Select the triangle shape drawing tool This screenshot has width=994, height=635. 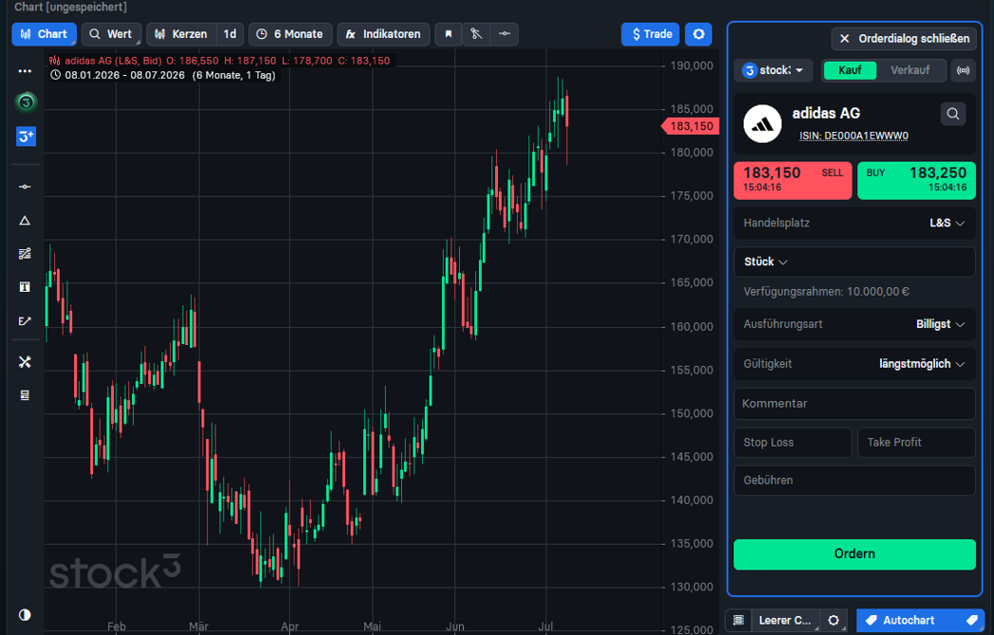pos(25,221)
